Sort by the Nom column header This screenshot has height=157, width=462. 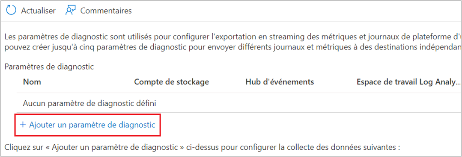pos(32,82)
